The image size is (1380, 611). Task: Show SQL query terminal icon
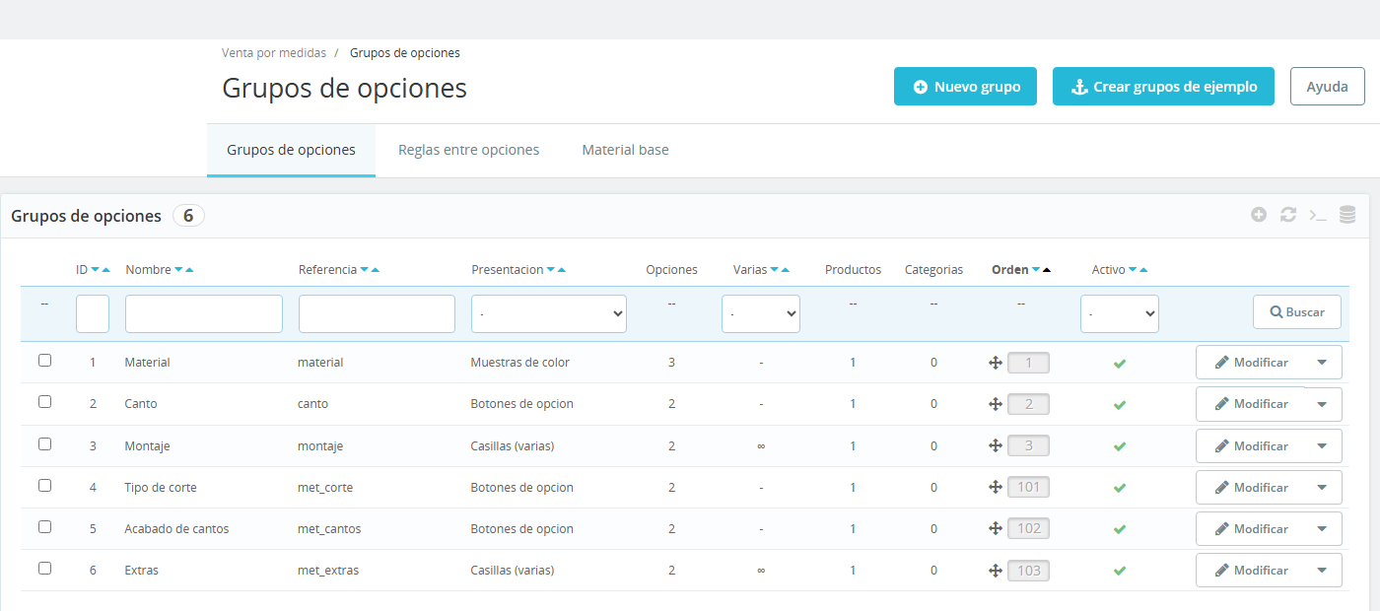coord(1318,215)
